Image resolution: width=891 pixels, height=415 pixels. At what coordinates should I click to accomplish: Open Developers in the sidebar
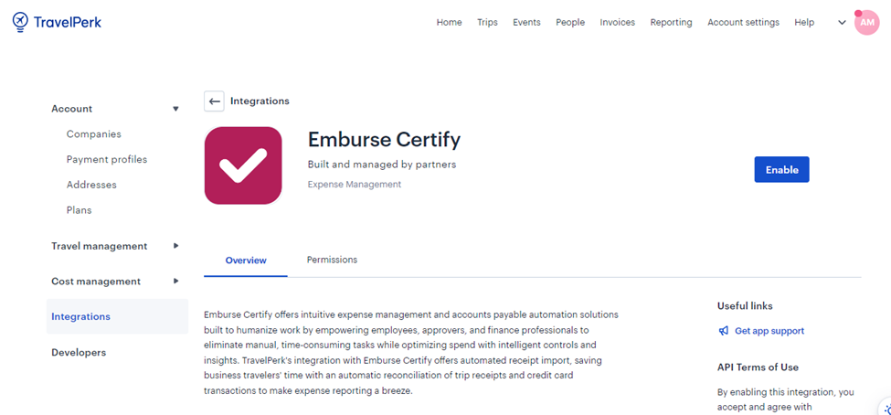(x=79, y=353)
